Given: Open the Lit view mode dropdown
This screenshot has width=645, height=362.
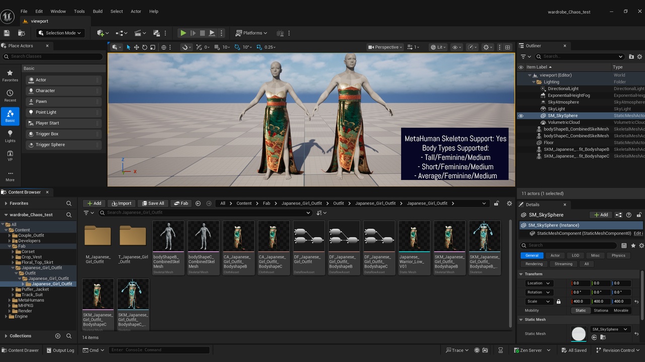Looking at the screenshot, I should pyautogui.click(x=438, y=47).
